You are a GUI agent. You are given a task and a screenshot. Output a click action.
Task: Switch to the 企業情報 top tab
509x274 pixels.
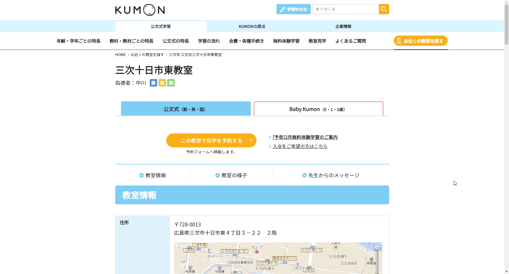[344, 26]
